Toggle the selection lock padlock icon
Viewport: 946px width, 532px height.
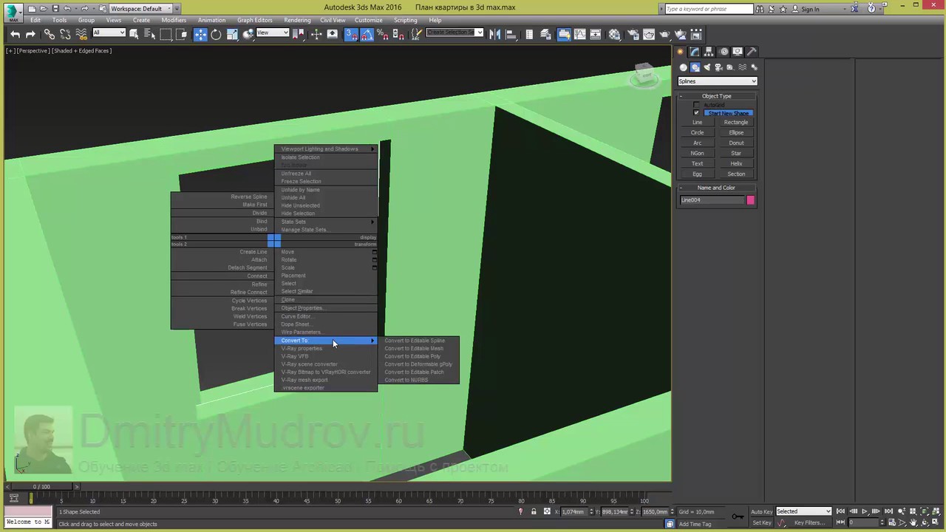tap(534, 511)
